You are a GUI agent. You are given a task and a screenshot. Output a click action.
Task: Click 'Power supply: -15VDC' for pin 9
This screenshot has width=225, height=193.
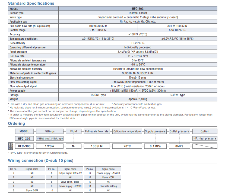pos(70,186)
